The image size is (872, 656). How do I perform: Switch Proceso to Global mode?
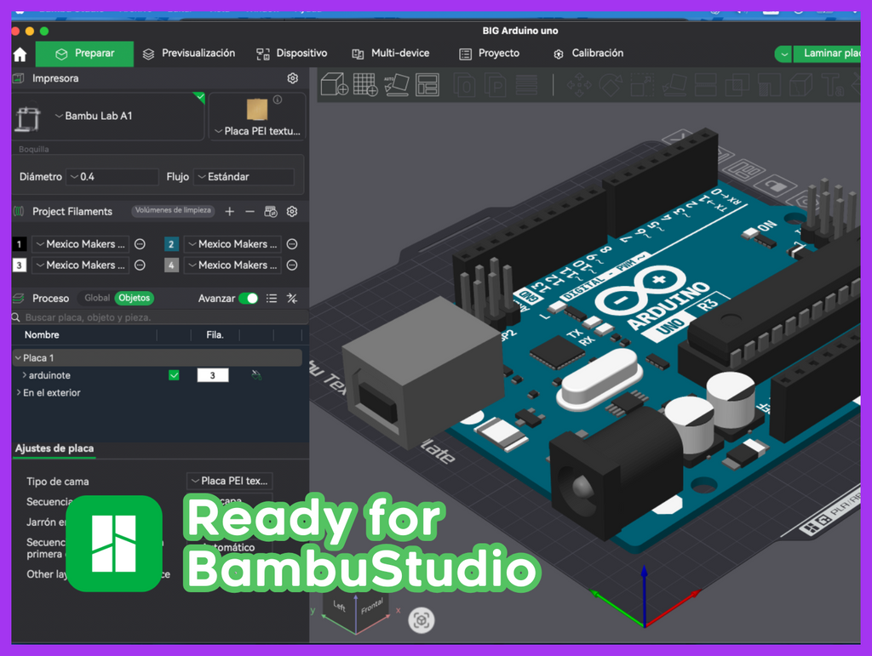97,299
